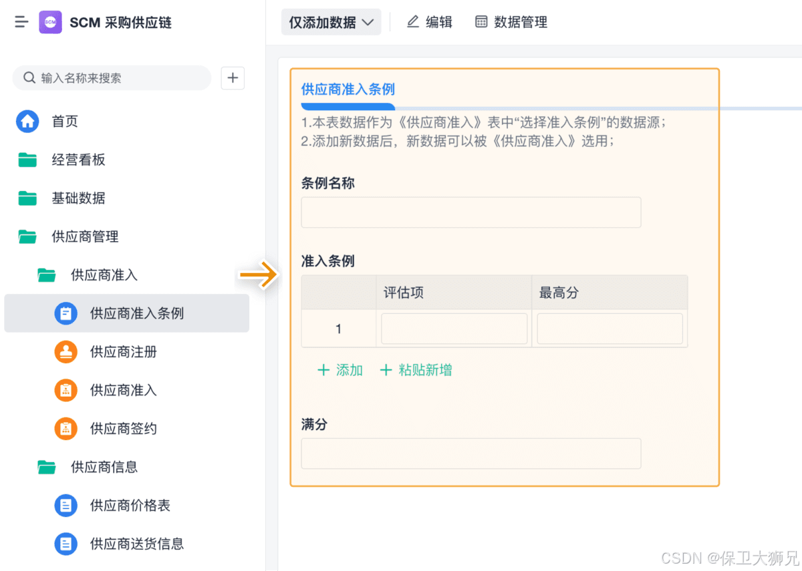The height and width of the screenshot is (571, 802).
Task: Click the 经营看板 folder icon
Action: (x=27, y=160)
